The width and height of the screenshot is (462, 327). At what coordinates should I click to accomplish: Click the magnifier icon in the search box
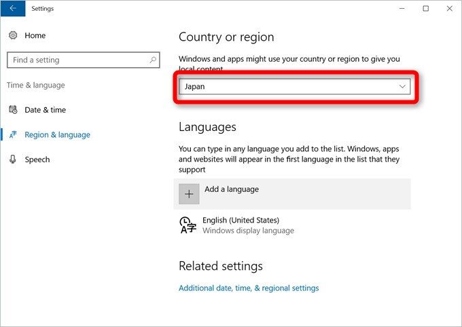(x=152, y=60)
